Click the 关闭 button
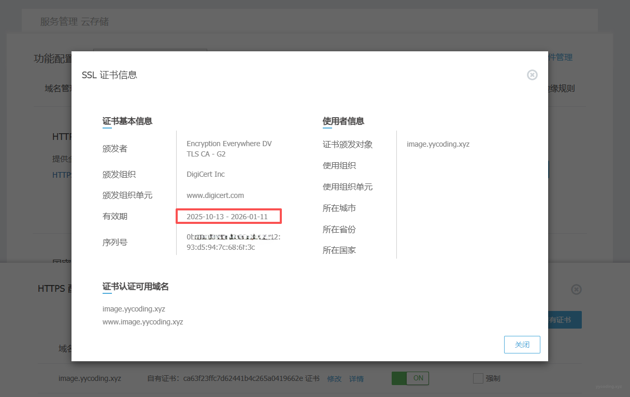The height and width of the screenshot is (397, 630). [x=522, y=345]
